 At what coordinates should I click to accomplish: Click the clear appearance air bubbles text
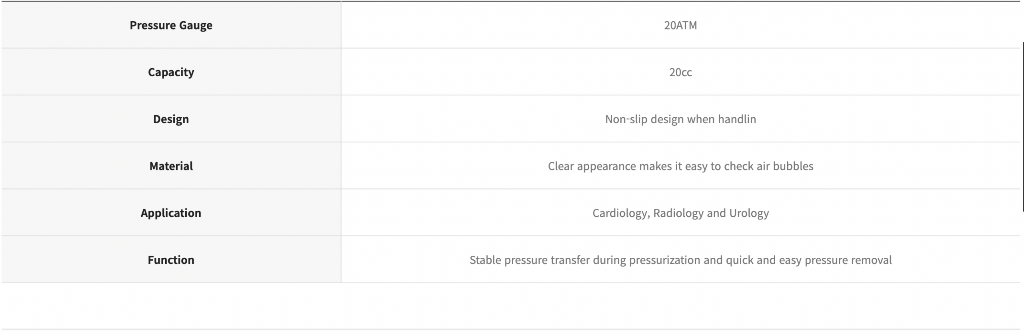pyautogui.click(x=680, y=166)
